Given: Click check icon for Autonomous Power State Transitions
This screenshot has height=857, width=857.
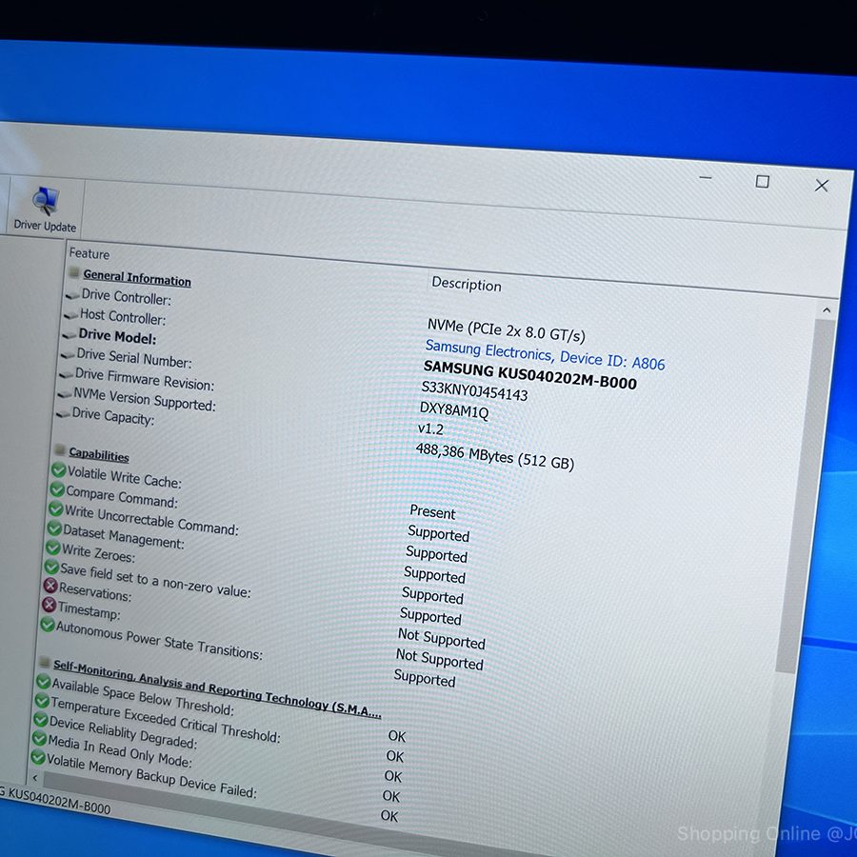Looking at the screenshot, I should point(47,624).
